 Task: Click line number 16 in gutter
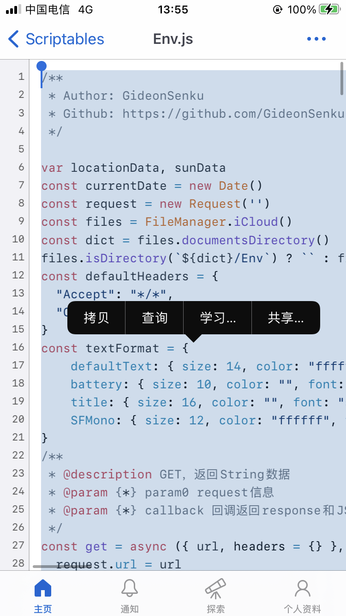point(18,347)
